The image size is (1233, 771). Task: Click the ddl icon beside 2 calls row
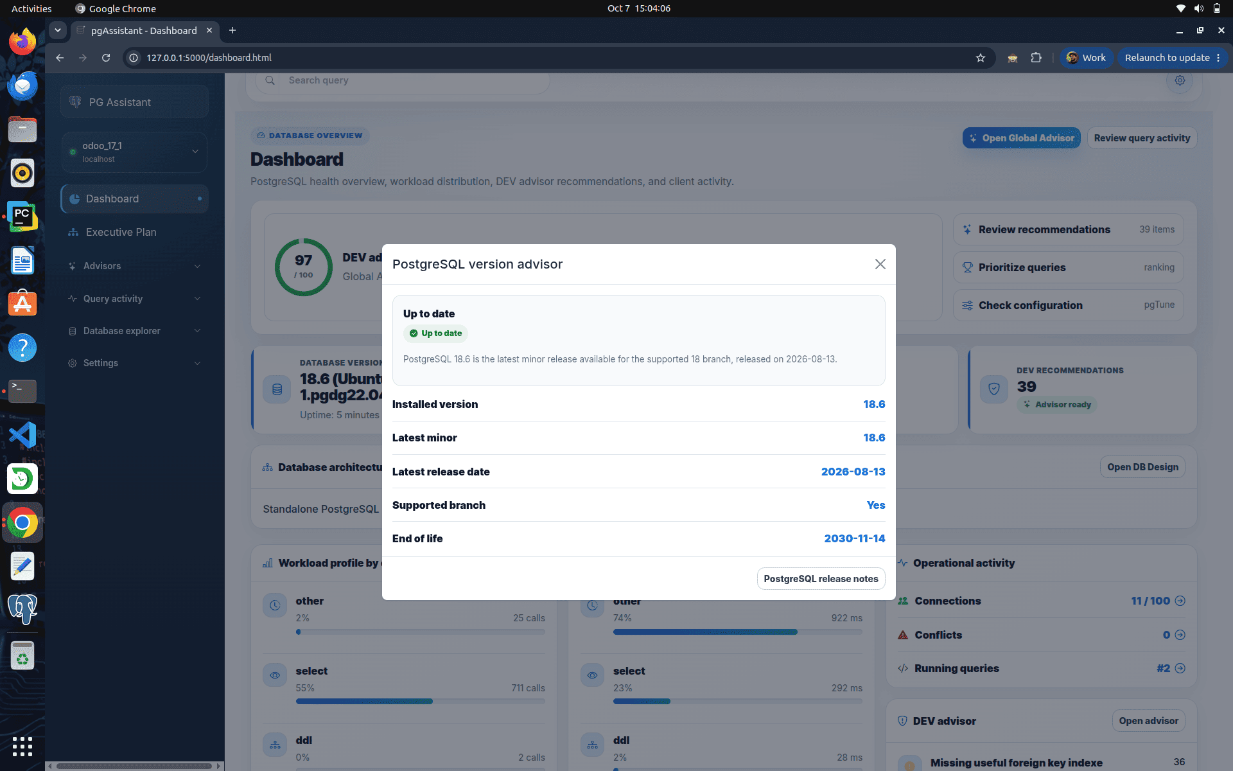[275, 745]
